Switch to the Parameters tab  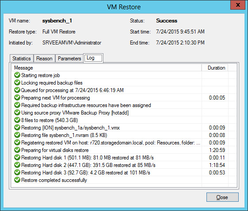[x=69, y=59]
